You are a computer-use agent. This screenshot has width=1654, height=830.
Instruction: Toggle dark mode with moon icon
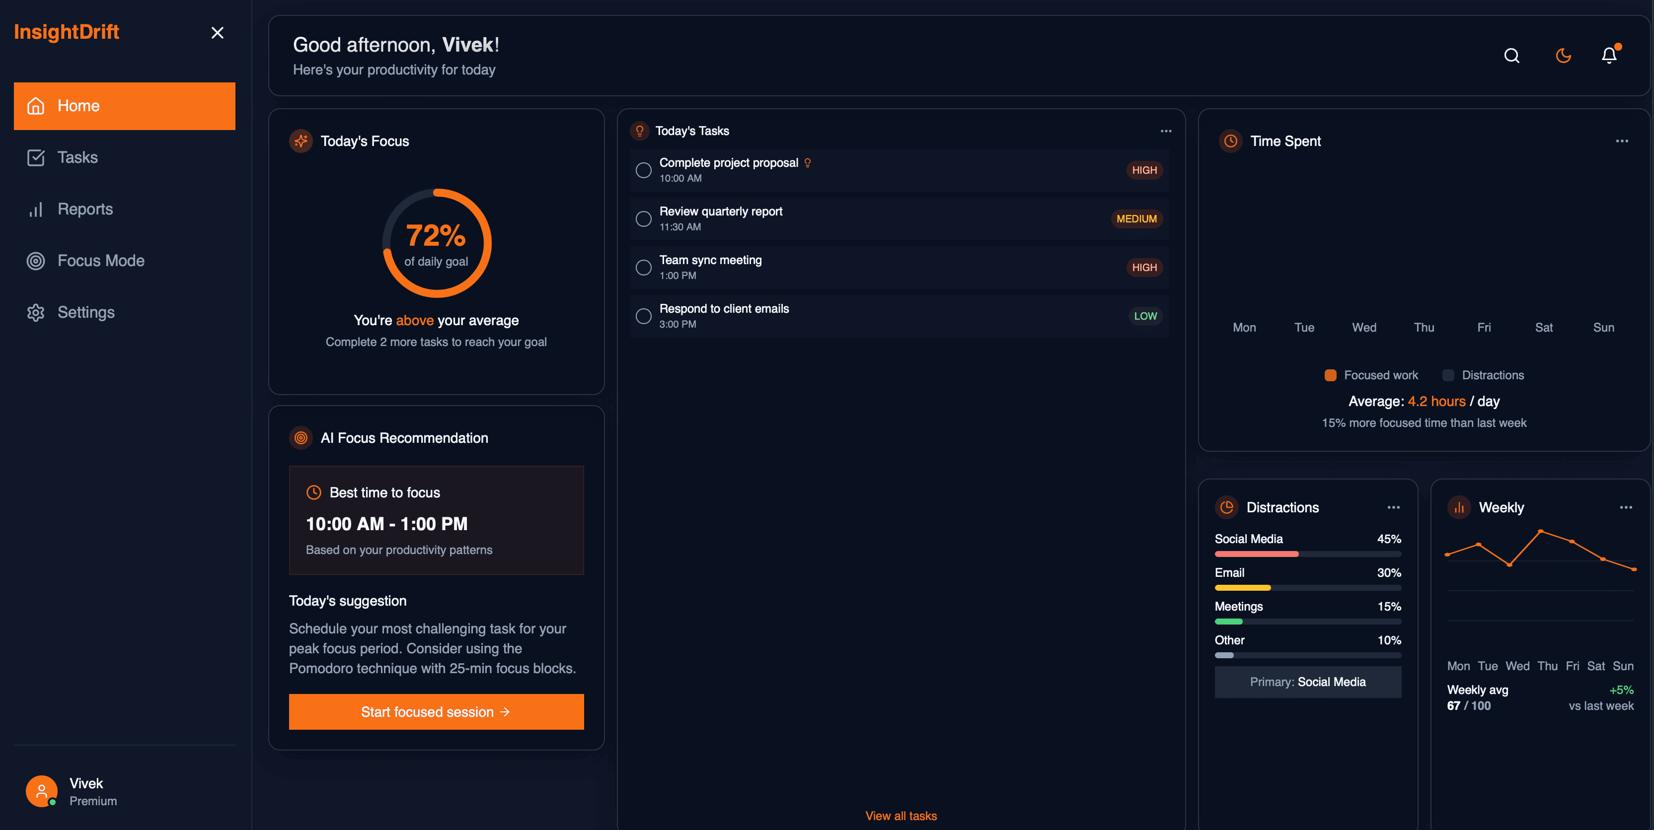pyautogui.click(x=1563, y=56)
